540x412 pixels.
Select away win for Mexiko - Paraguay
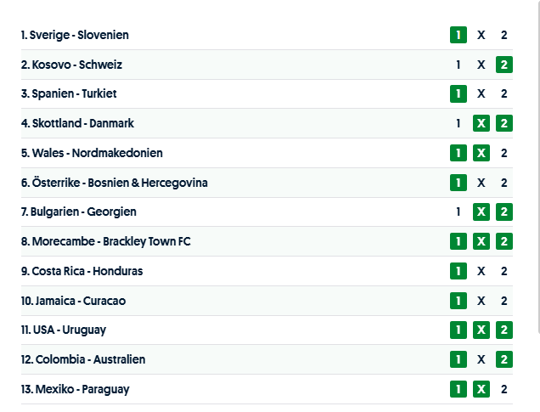click(x=504, y=389)
